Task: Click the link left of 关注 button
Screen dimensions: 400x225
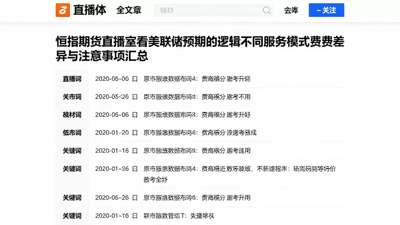Action: pos(291,10)
